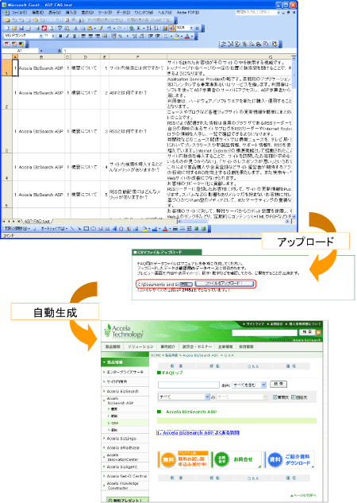Click the Save icon in Excel toolbar
Viewport: 357px width, 503px height.
point(21,29)
